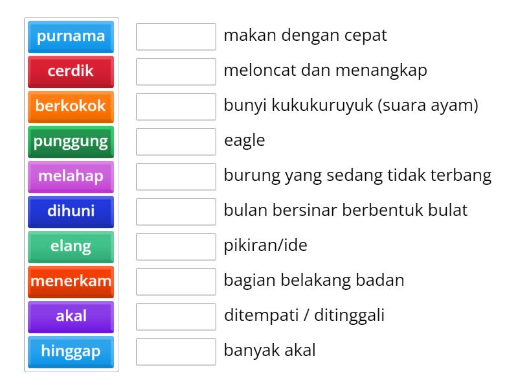Click the box next to ditempati / ditinggali
518x389 pixels.
[x=176, y=316]
